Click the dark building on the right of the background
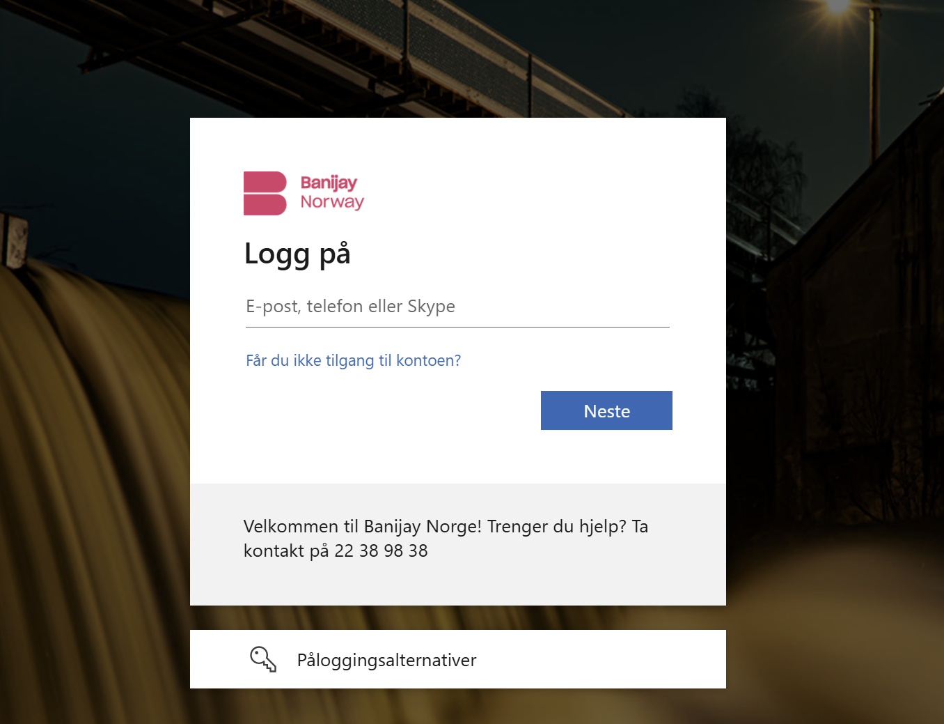 point(856,348)
